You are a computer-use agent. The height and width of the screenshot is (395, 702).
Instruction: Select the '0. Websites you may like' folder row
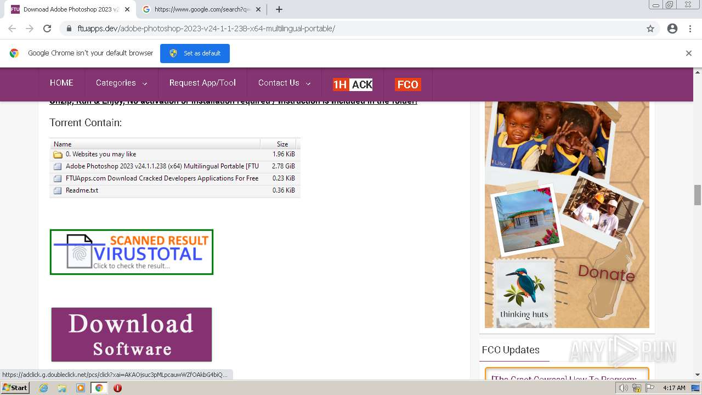coord(175,154)
